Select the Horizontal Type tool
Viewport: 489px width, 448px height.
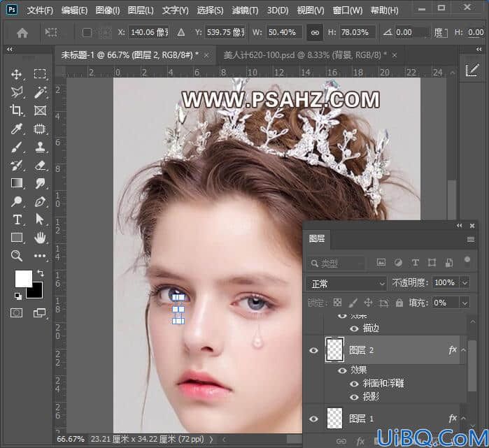[x=17, y=219]
